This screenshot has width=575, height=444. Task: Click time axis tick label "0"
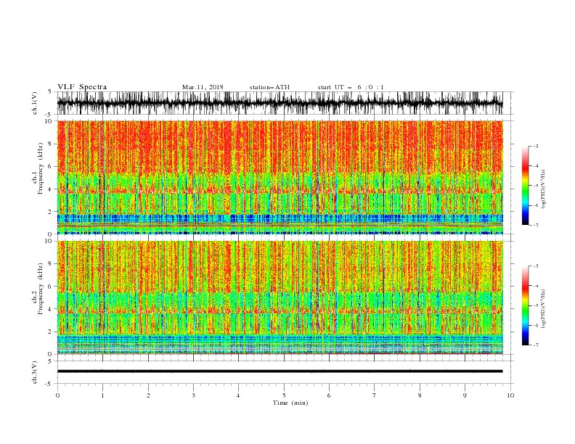click(57, 395)
